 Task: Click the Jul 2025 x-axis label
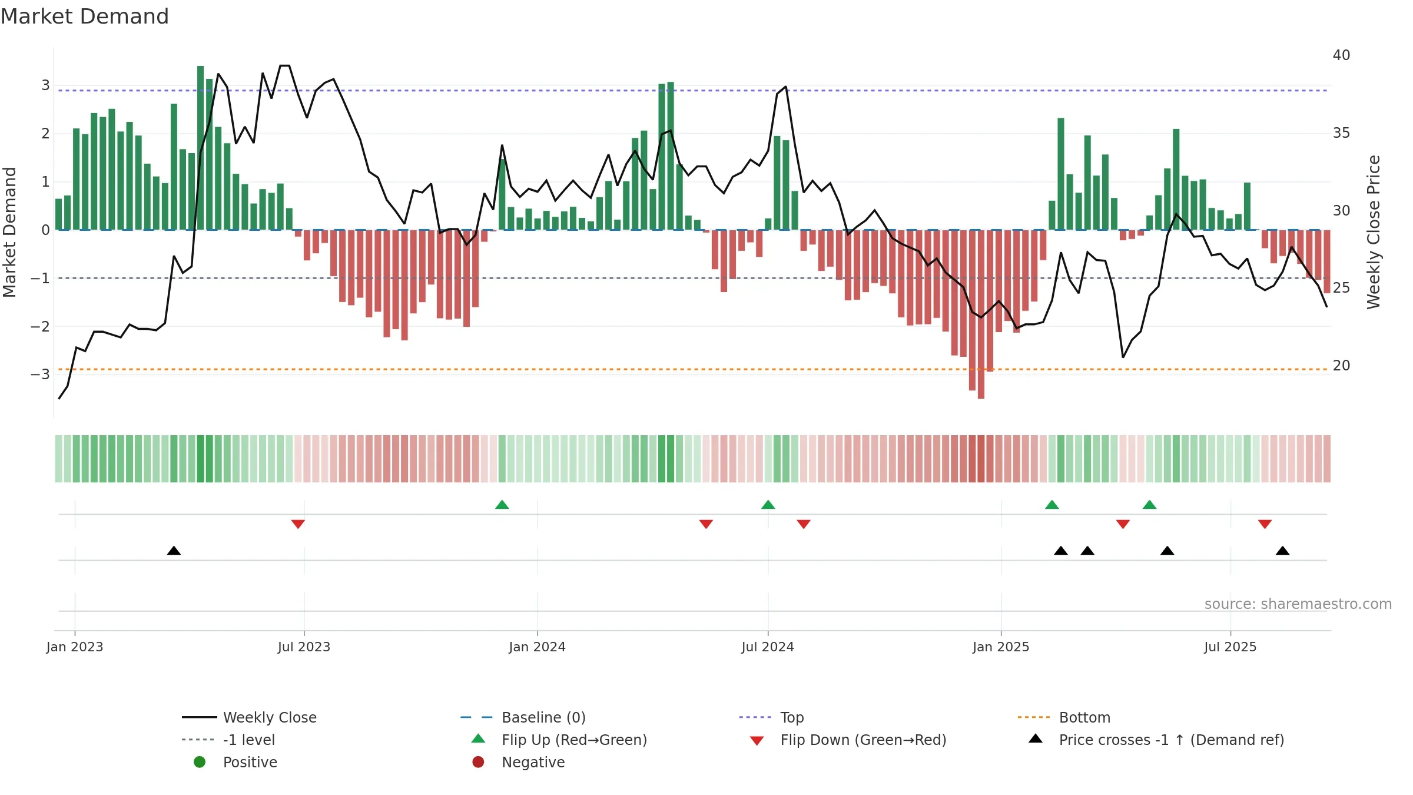1230,647
